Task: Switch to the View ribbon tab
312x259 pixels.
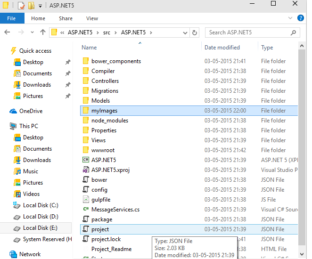Action: [x=92, y=18]
